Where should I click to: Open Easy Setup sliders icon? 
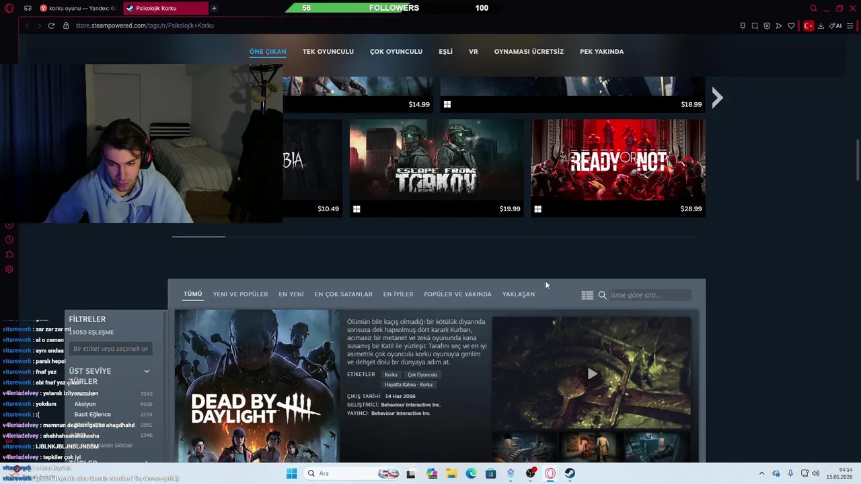tap(851, 26)
